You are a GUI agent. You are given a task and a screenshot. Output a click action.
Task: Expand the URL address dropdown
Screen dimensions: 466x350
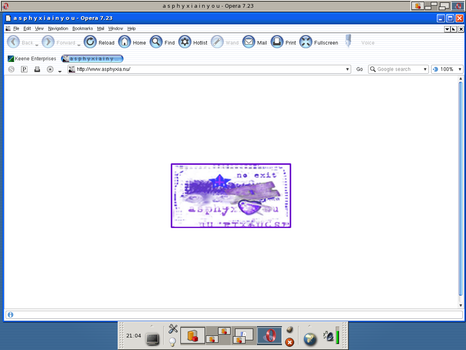coord(347,69)
